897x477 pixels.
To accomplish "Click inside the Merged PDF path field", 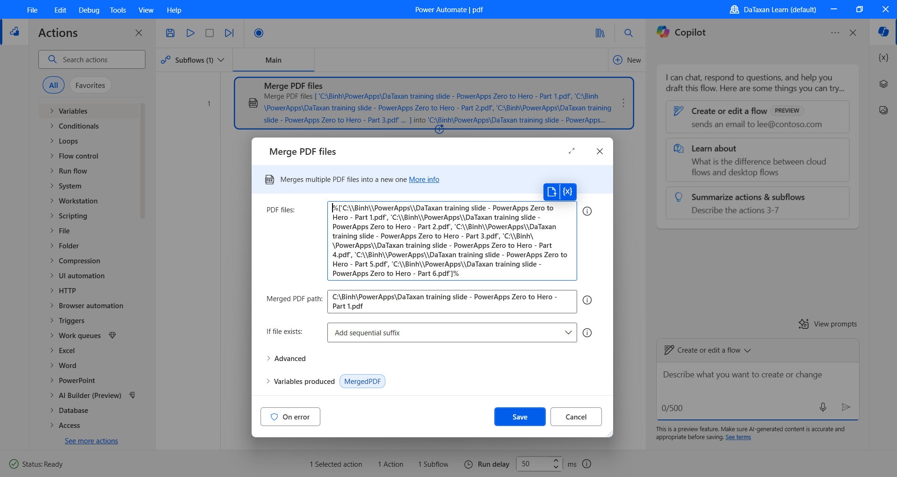I will [x=452, y=302].
